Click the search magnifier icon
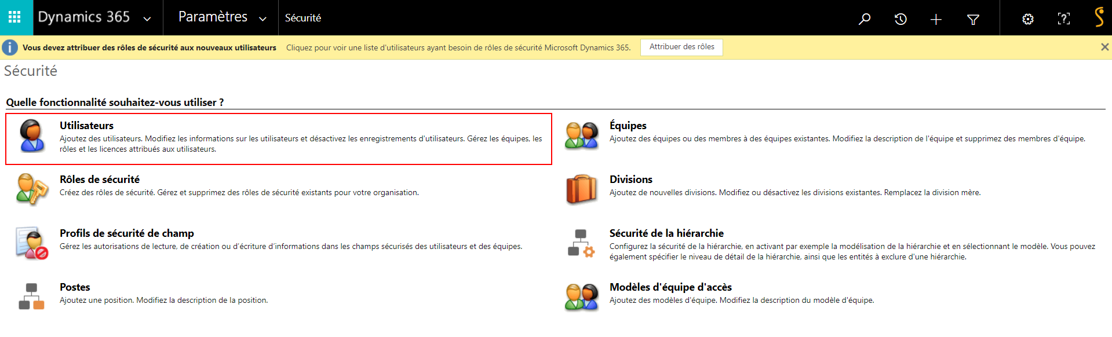This screenshot has height=337, width=1112. (865, 19)
